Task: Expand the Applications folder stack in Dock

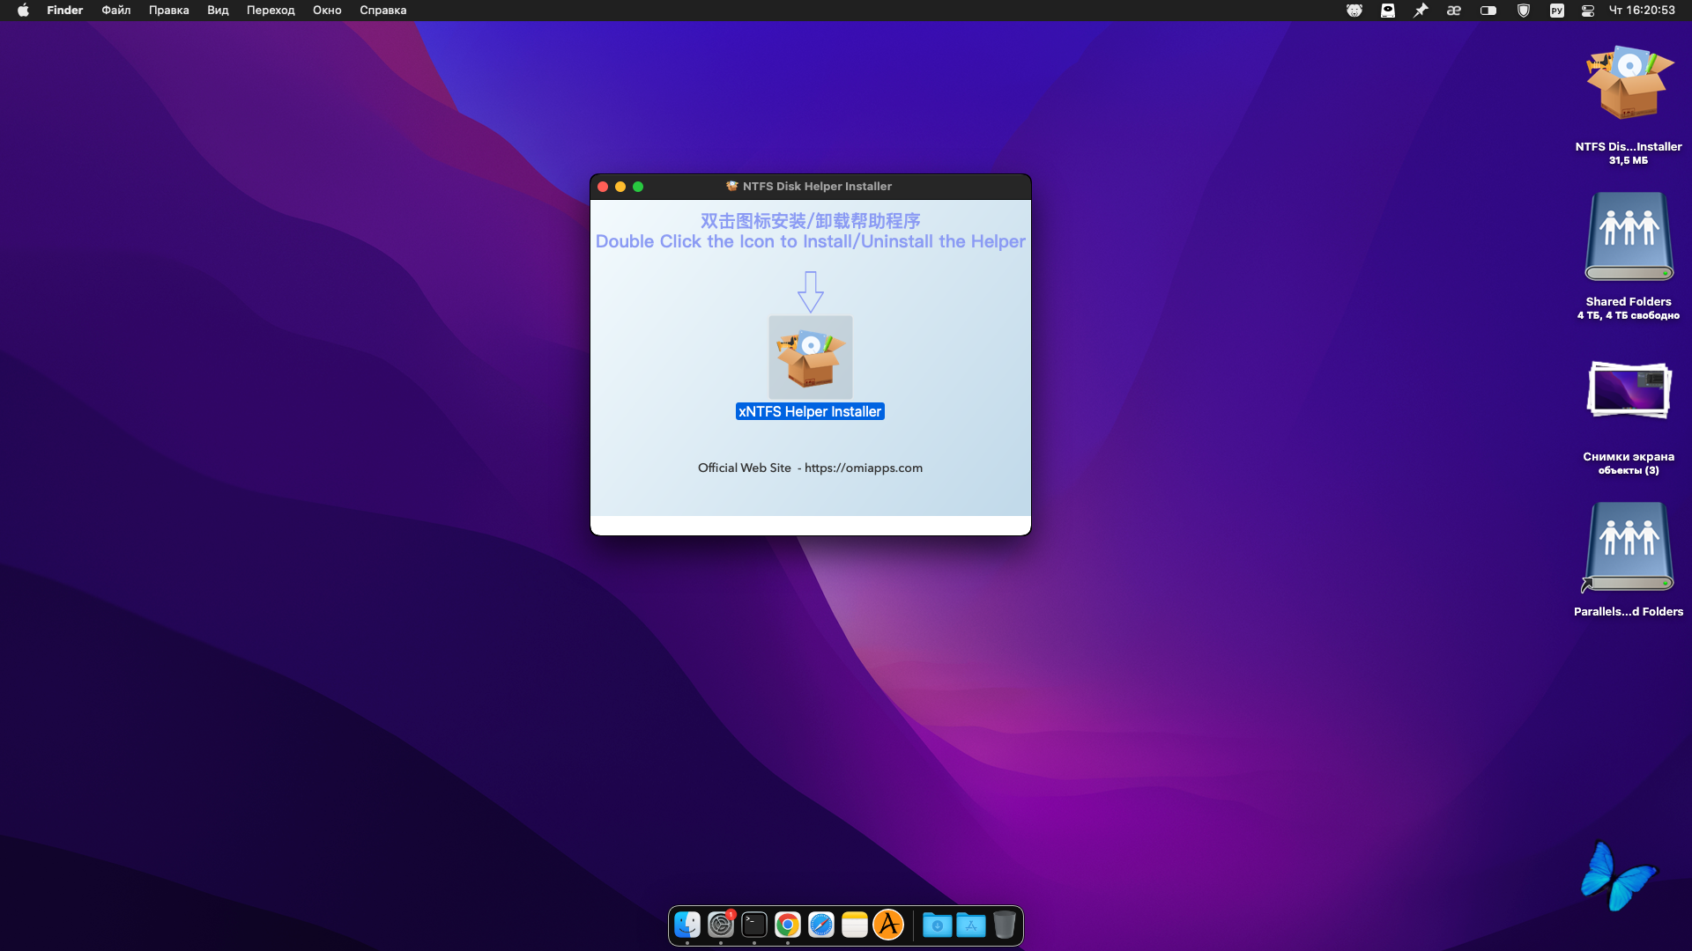Action: point(971,925)
